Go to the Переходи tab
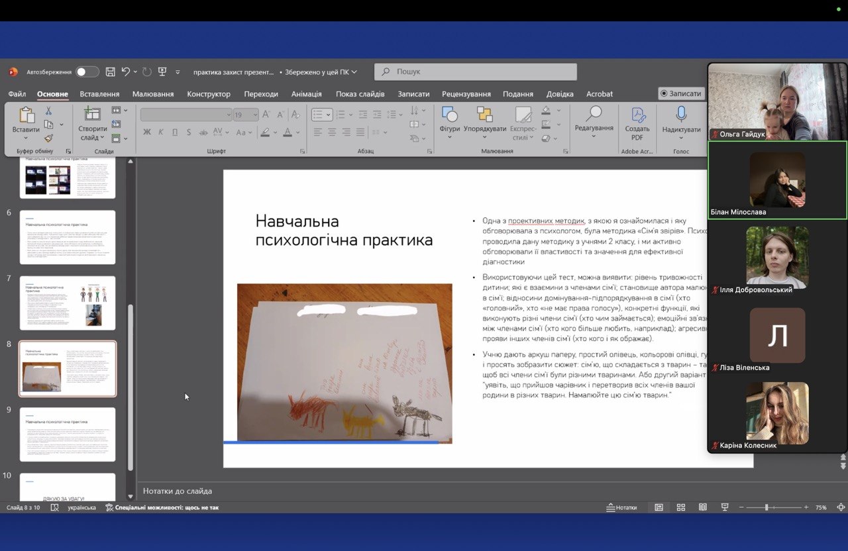Image resolution: width=848 pixels, height=551 pixels. click(x=261, y=94)
